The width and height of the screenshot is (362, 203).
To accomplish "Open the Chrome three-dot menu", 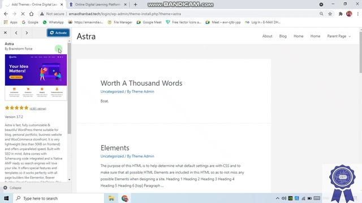I will coord(358,14).
